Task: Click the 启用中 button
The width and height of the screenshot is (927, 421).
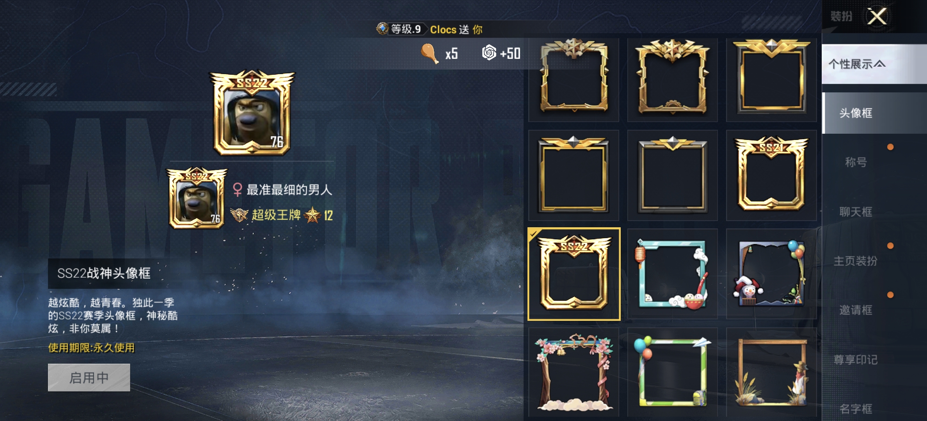Action: pyautogui.click(x=89, y=377)
